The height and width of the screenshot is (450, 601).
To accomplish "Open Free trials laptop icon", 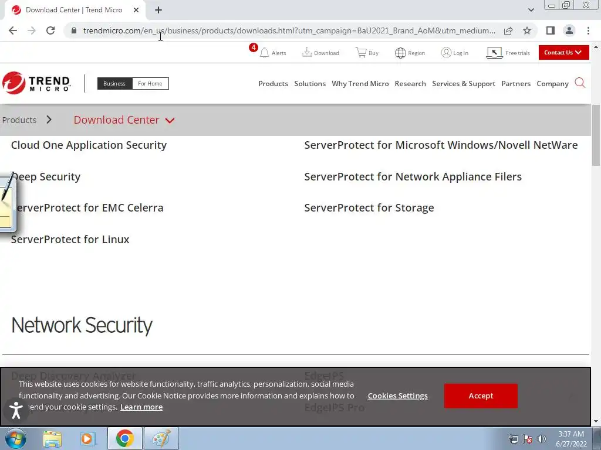I will tap(494, 53).
